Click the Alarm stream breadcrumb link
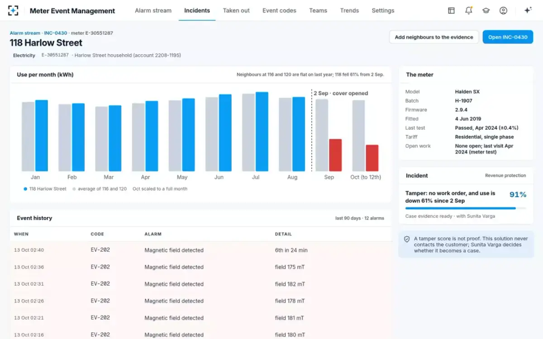The image size is (543, 339). (x=25, y=33)
